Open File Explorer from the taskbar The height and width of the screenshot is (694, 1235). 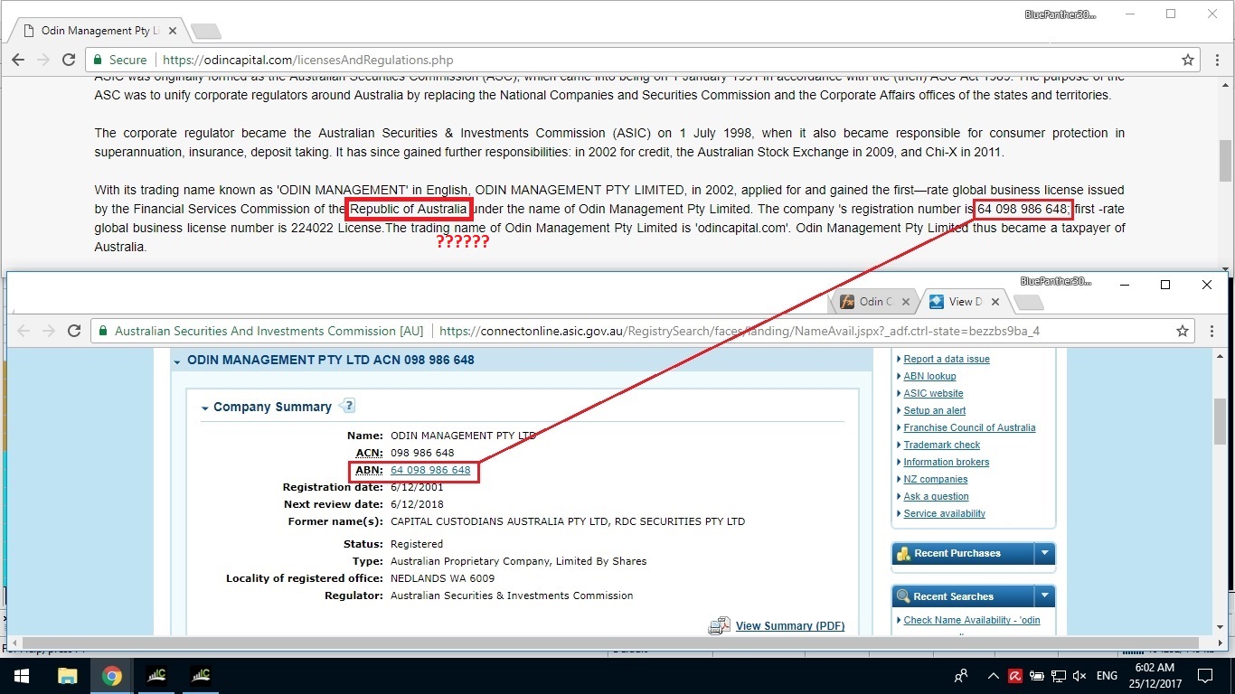coord(68,675)
